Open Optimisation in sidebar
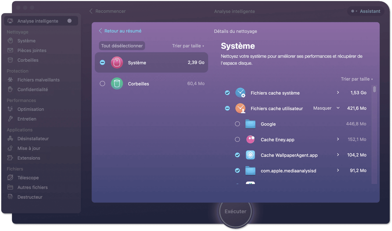This screenshot has width=392, height=231. (31, 109)
